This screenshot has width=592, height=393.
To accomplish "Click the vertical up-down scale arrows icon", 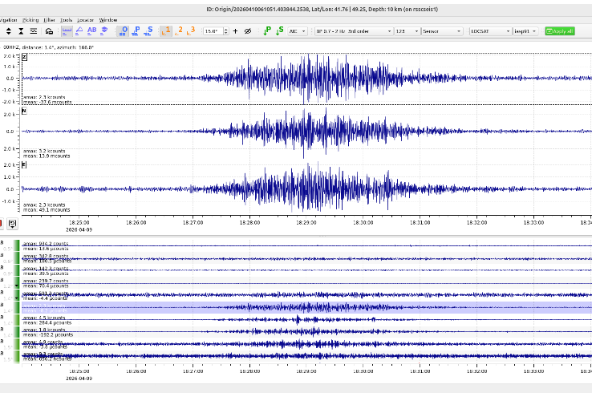I will (9, 31).
